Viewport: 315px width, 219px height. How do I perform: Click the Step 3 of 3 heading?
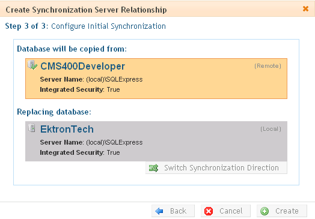[x=85, y=26]
